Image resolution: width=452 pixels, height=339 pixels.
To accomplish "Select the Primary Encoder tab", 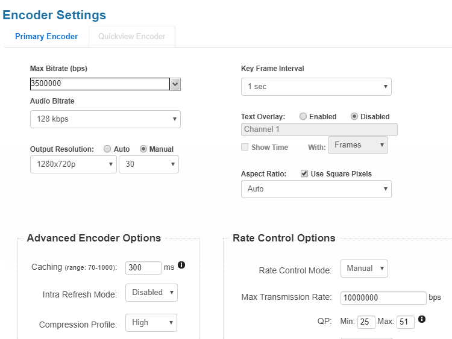I will click(x=46, y=36).
